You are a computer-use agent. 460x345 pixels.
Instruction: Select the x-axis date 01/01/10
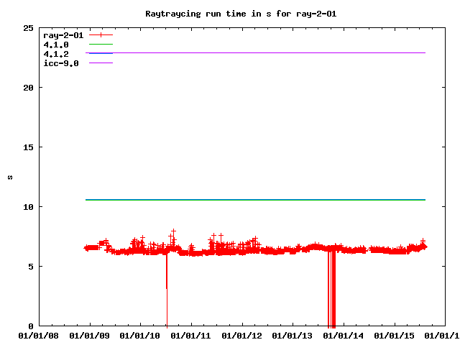point(140,335)
